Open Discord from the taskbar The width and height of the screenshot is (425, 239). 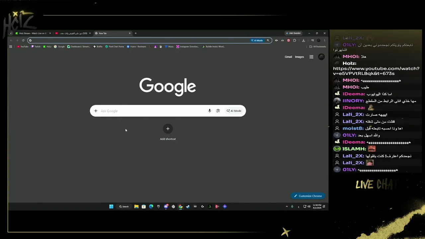coord(166,206)
